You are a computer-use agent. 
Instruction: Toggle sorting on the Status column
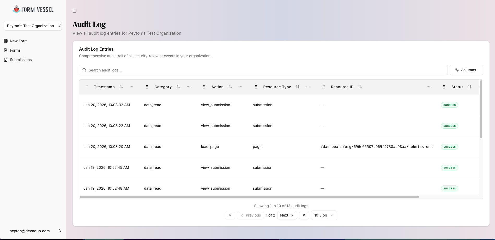(x=470, y=87)
